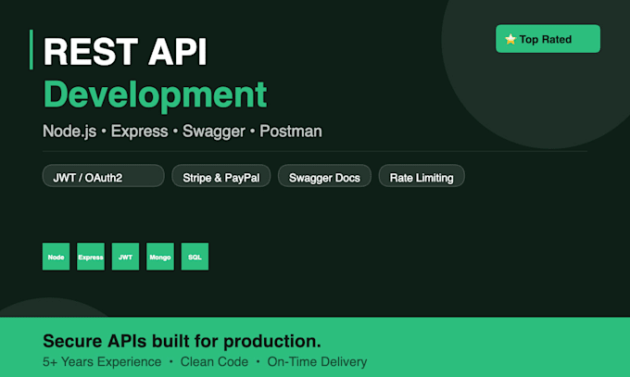The height and width of the screenshot is (377, 630).
Task: Click the Mongo tech square
Action: pyautogui.click(x=160, y=257)
